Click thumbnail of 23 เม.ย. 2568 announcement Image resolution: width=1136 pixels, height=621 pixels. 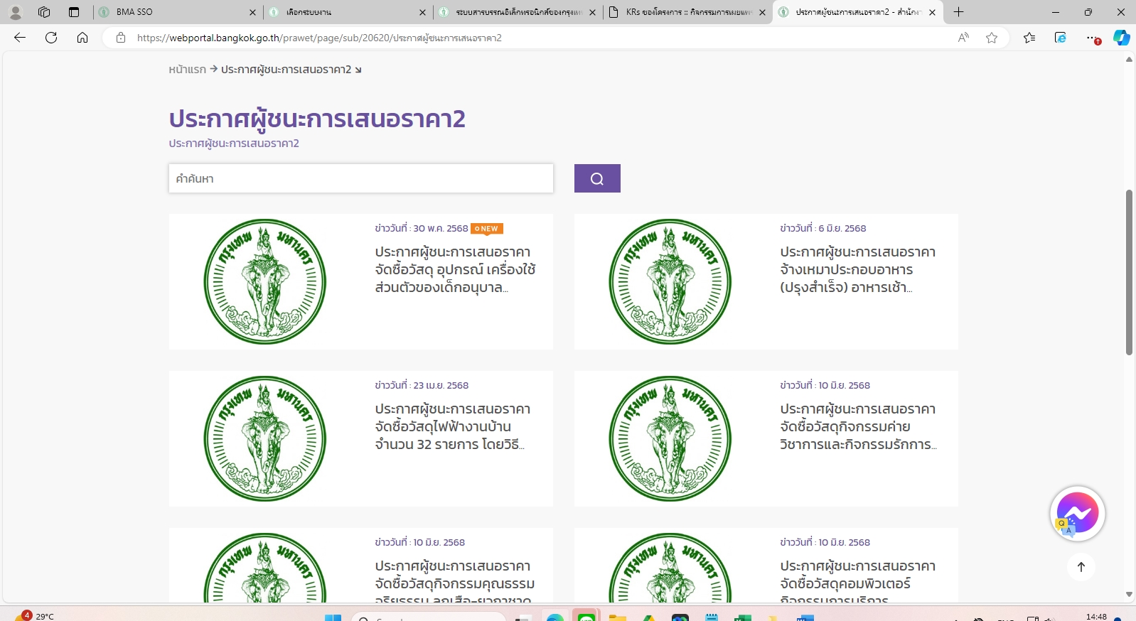[265, 438]
